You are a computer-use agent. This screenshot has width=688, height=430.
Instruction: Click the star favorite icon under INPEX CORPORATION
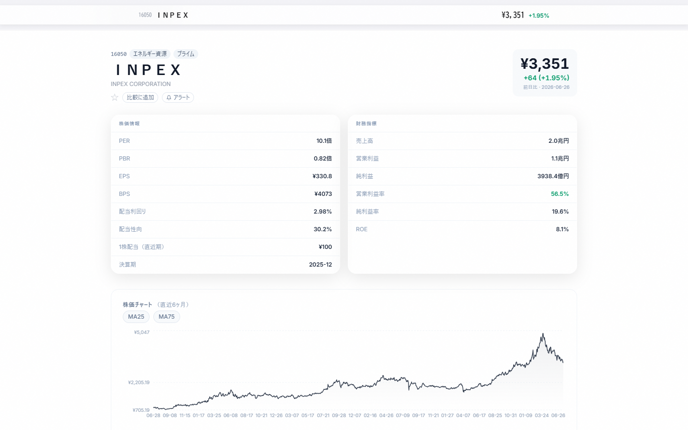coord(115,97)
